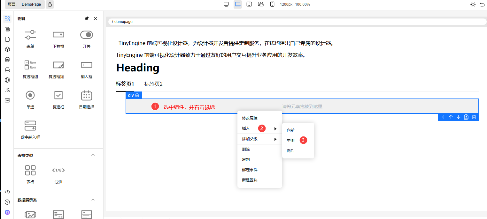Choose 中间 from insert submenu
The image size is (487, 219).
[x=291, y=140]
